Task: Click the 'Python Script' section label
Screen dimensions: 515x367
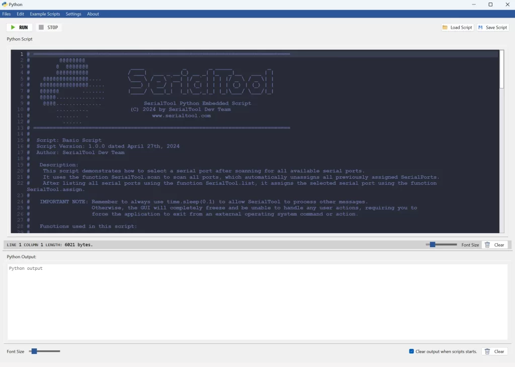Action: point(20,39)
